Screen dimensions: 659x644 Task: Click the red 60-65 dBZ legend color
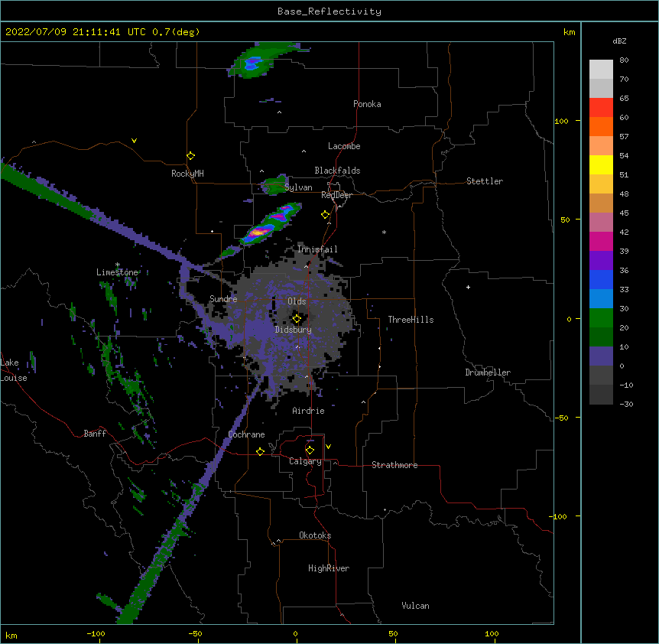(x=601, y=108)
